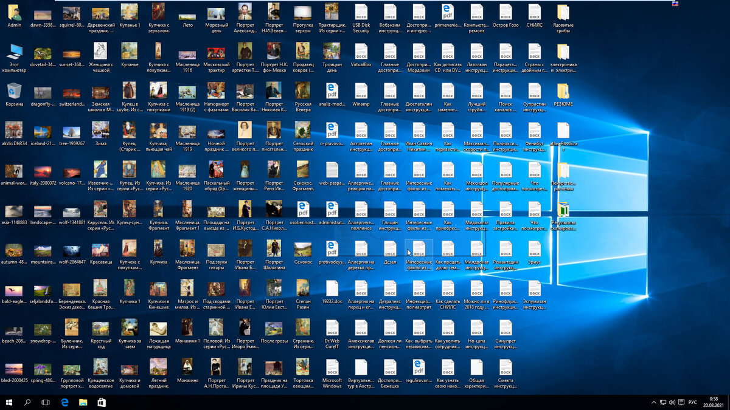Open Microsoft Store from the taskbar
Viewport: 730px width, 410px height.
tap(102, 402)
